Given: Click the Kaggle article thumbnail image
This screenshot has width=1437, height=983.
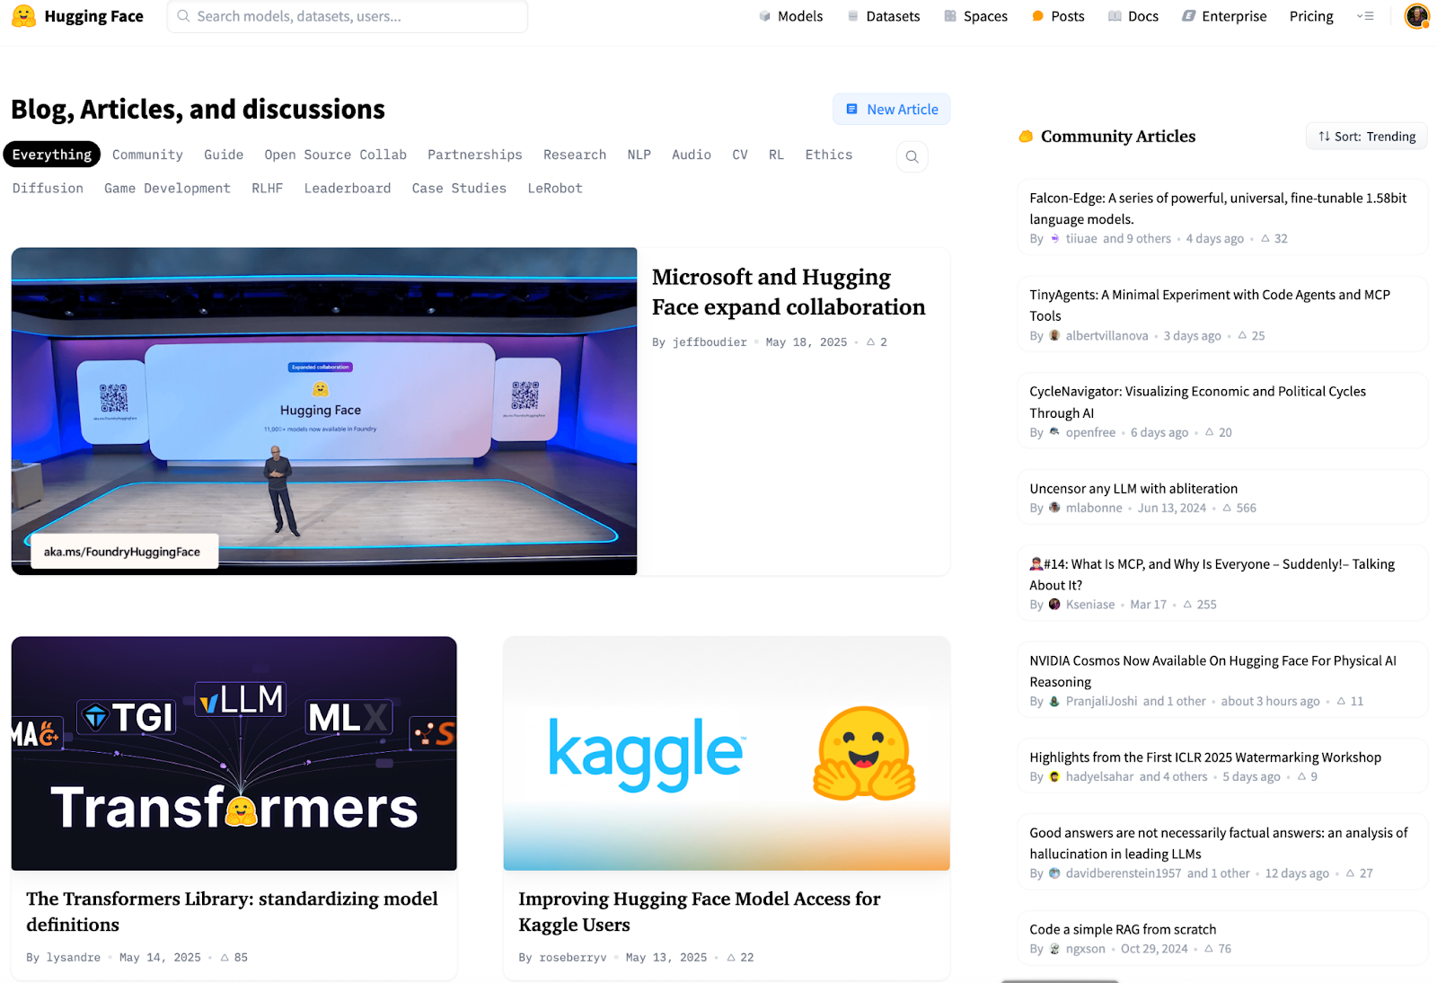Looking at the screenshot, I should (x=726, y=753).
